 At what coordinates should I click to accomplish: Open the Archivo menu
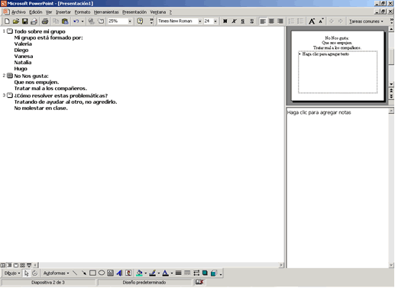[x=18, y=12]
